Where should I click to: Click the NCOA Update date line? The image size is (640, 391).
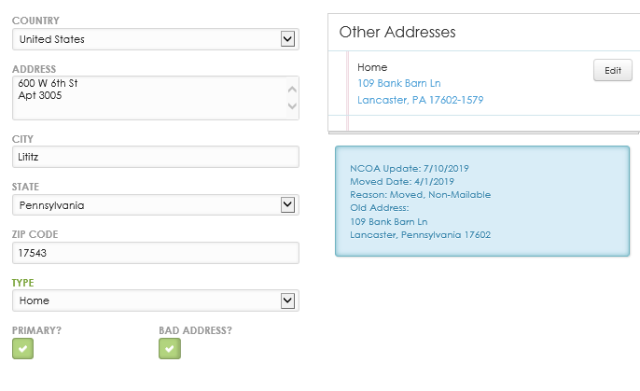pos(409,168)
